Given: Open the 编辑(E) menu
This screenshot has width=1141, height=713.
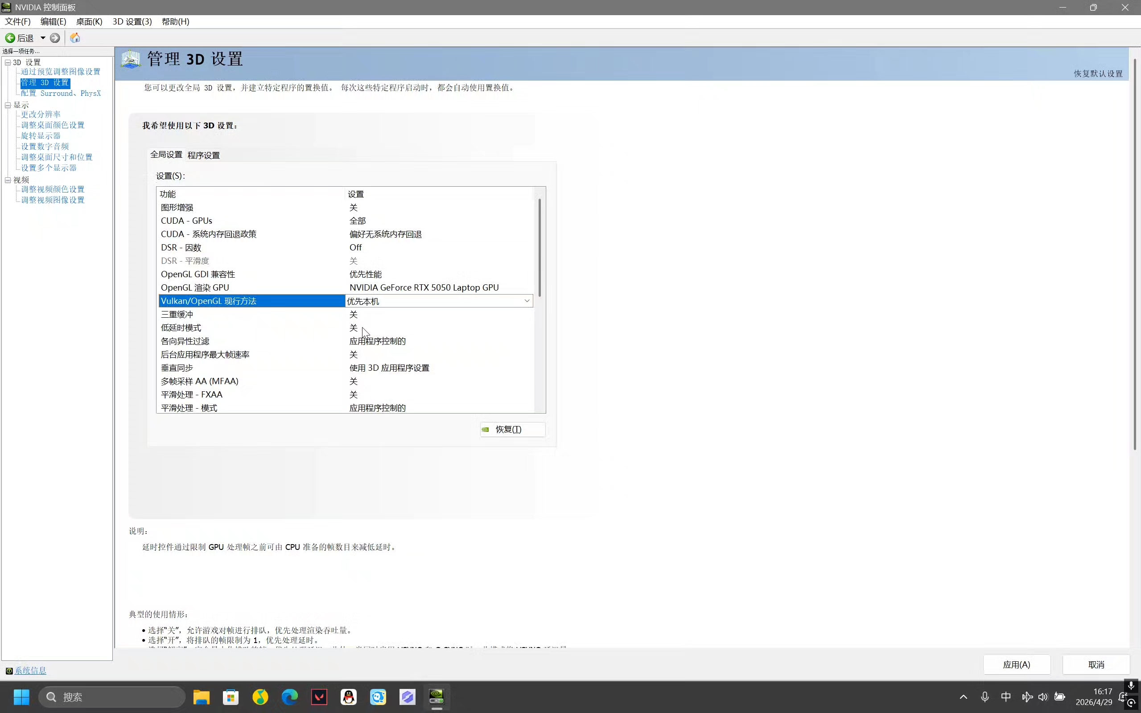Looking at the screenshot, I should pyautogui.click(x=54, y=22).
